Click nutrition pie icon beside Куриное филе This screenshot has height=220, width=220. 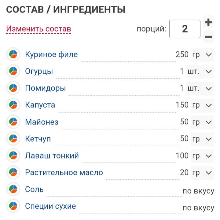(13, 54)
